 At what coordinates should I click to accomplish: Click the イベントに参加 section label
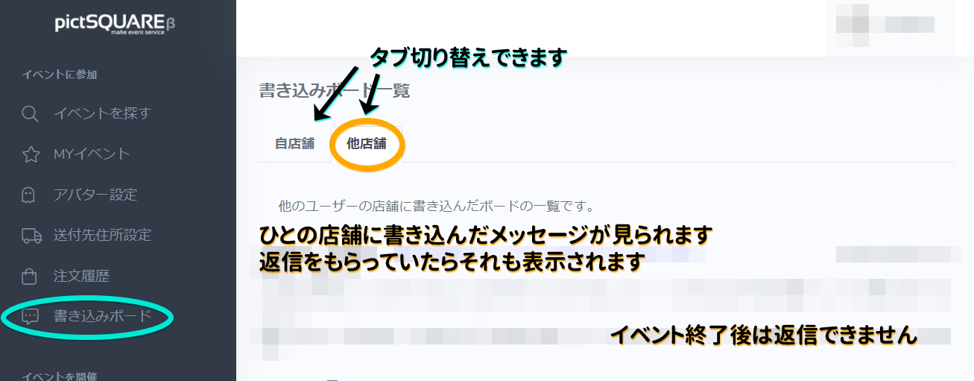click(x=60, y=75)
